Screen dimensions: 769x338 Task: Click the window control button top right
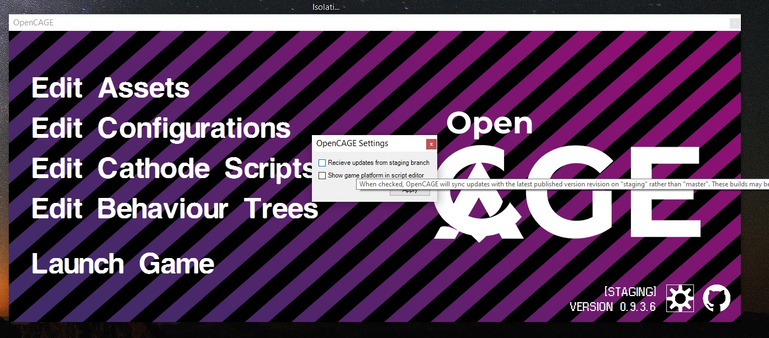pos(735,23)
